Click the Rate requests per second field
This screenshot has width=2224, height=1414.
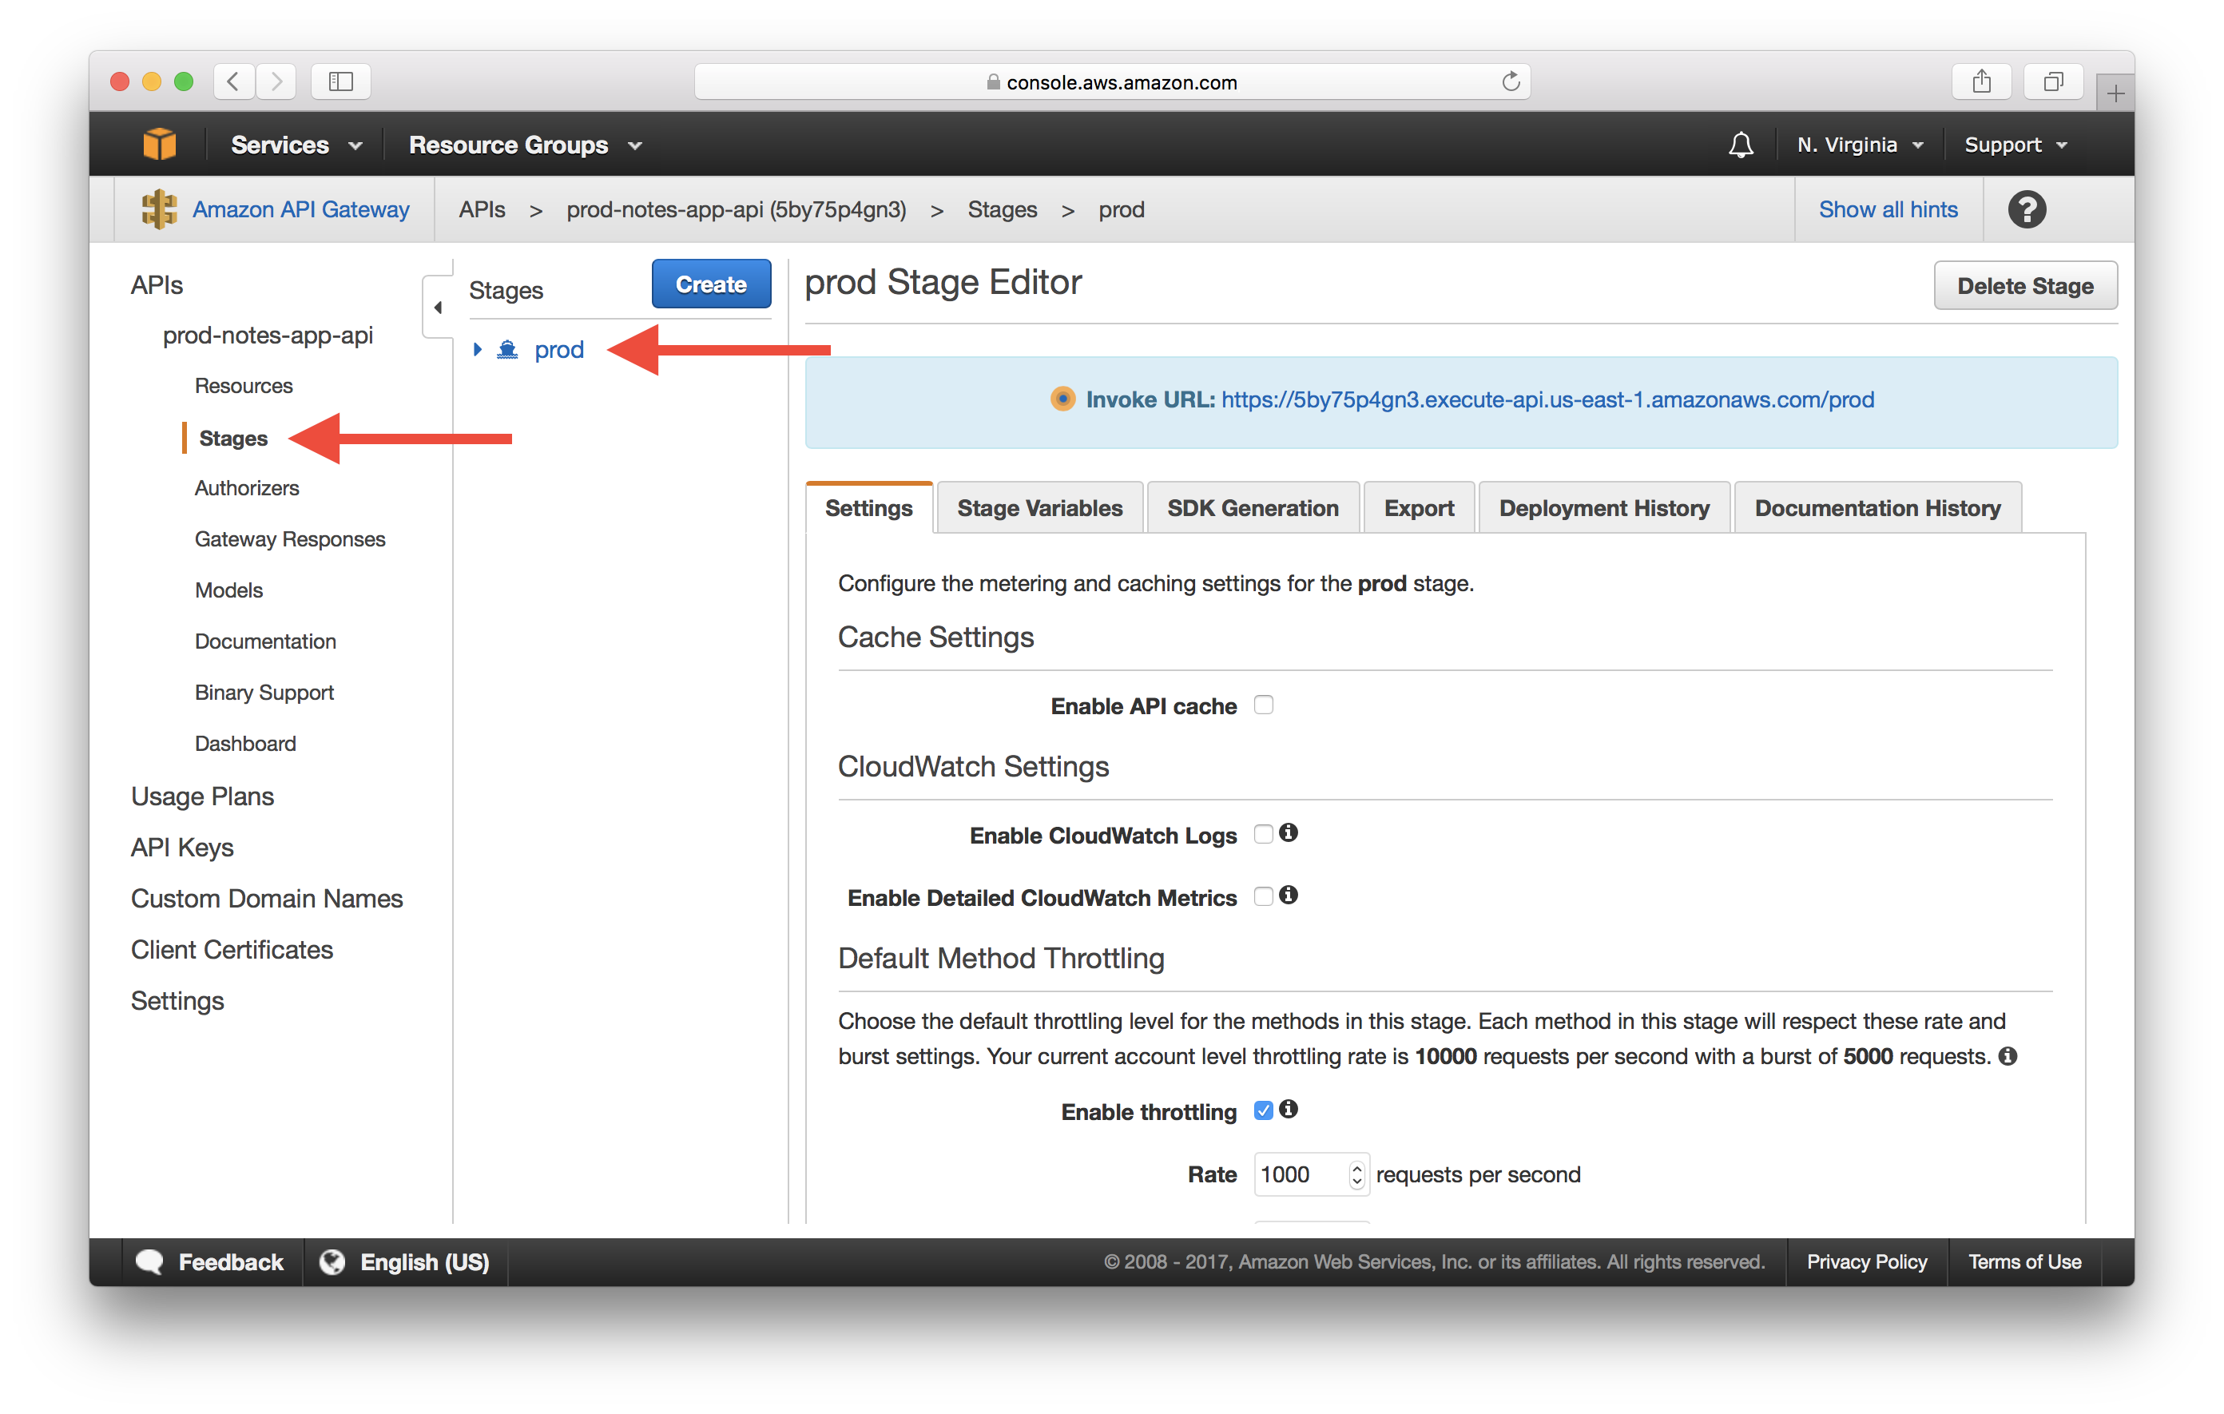coord(1297,1175)
